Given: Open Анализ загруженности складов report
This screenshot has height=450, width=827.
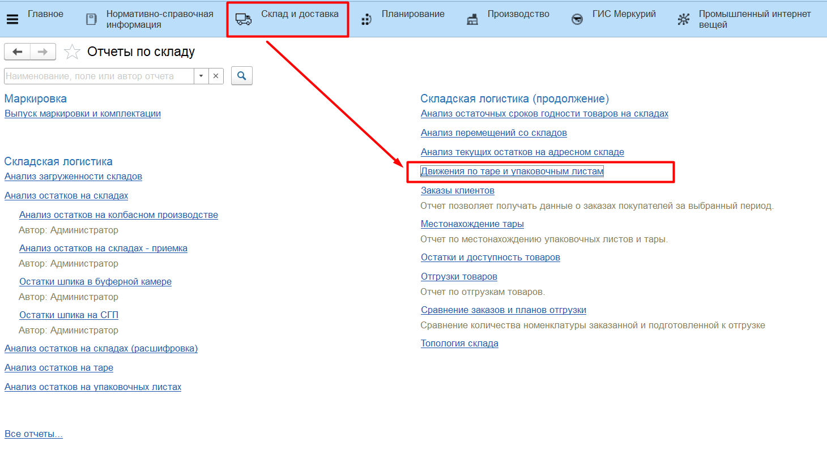Looking at the screenshot, I should [x=73, y=177].
